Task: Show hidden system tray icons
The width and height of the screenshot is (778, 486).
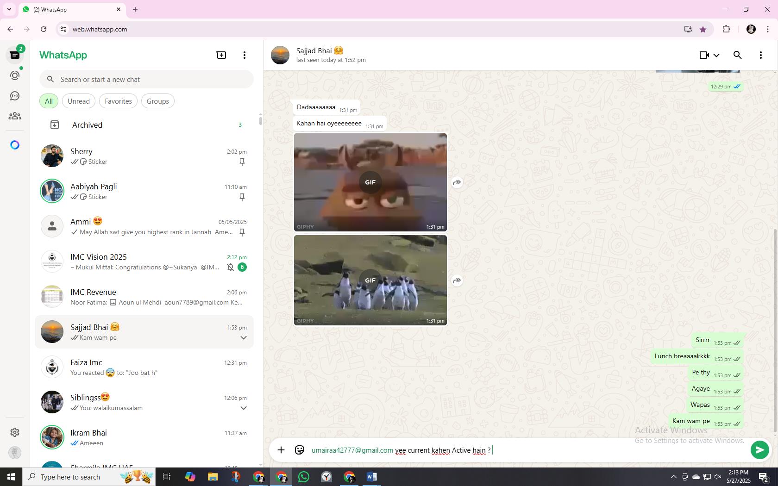Action: click(x=673, y=477)
